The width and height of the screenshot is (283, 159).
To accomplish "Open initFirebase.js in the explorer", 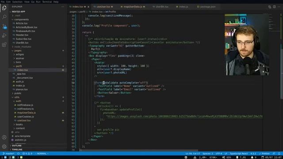I will [x=25, y=105].
